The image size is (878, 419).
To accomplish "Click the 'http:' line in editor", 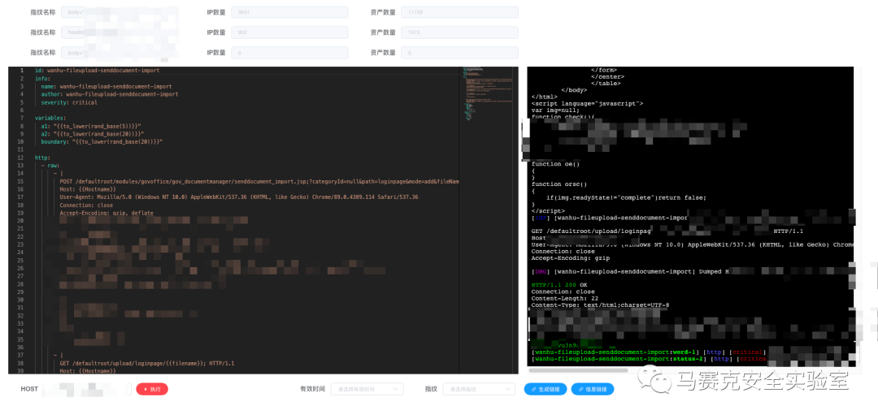I will pos(42,158).
